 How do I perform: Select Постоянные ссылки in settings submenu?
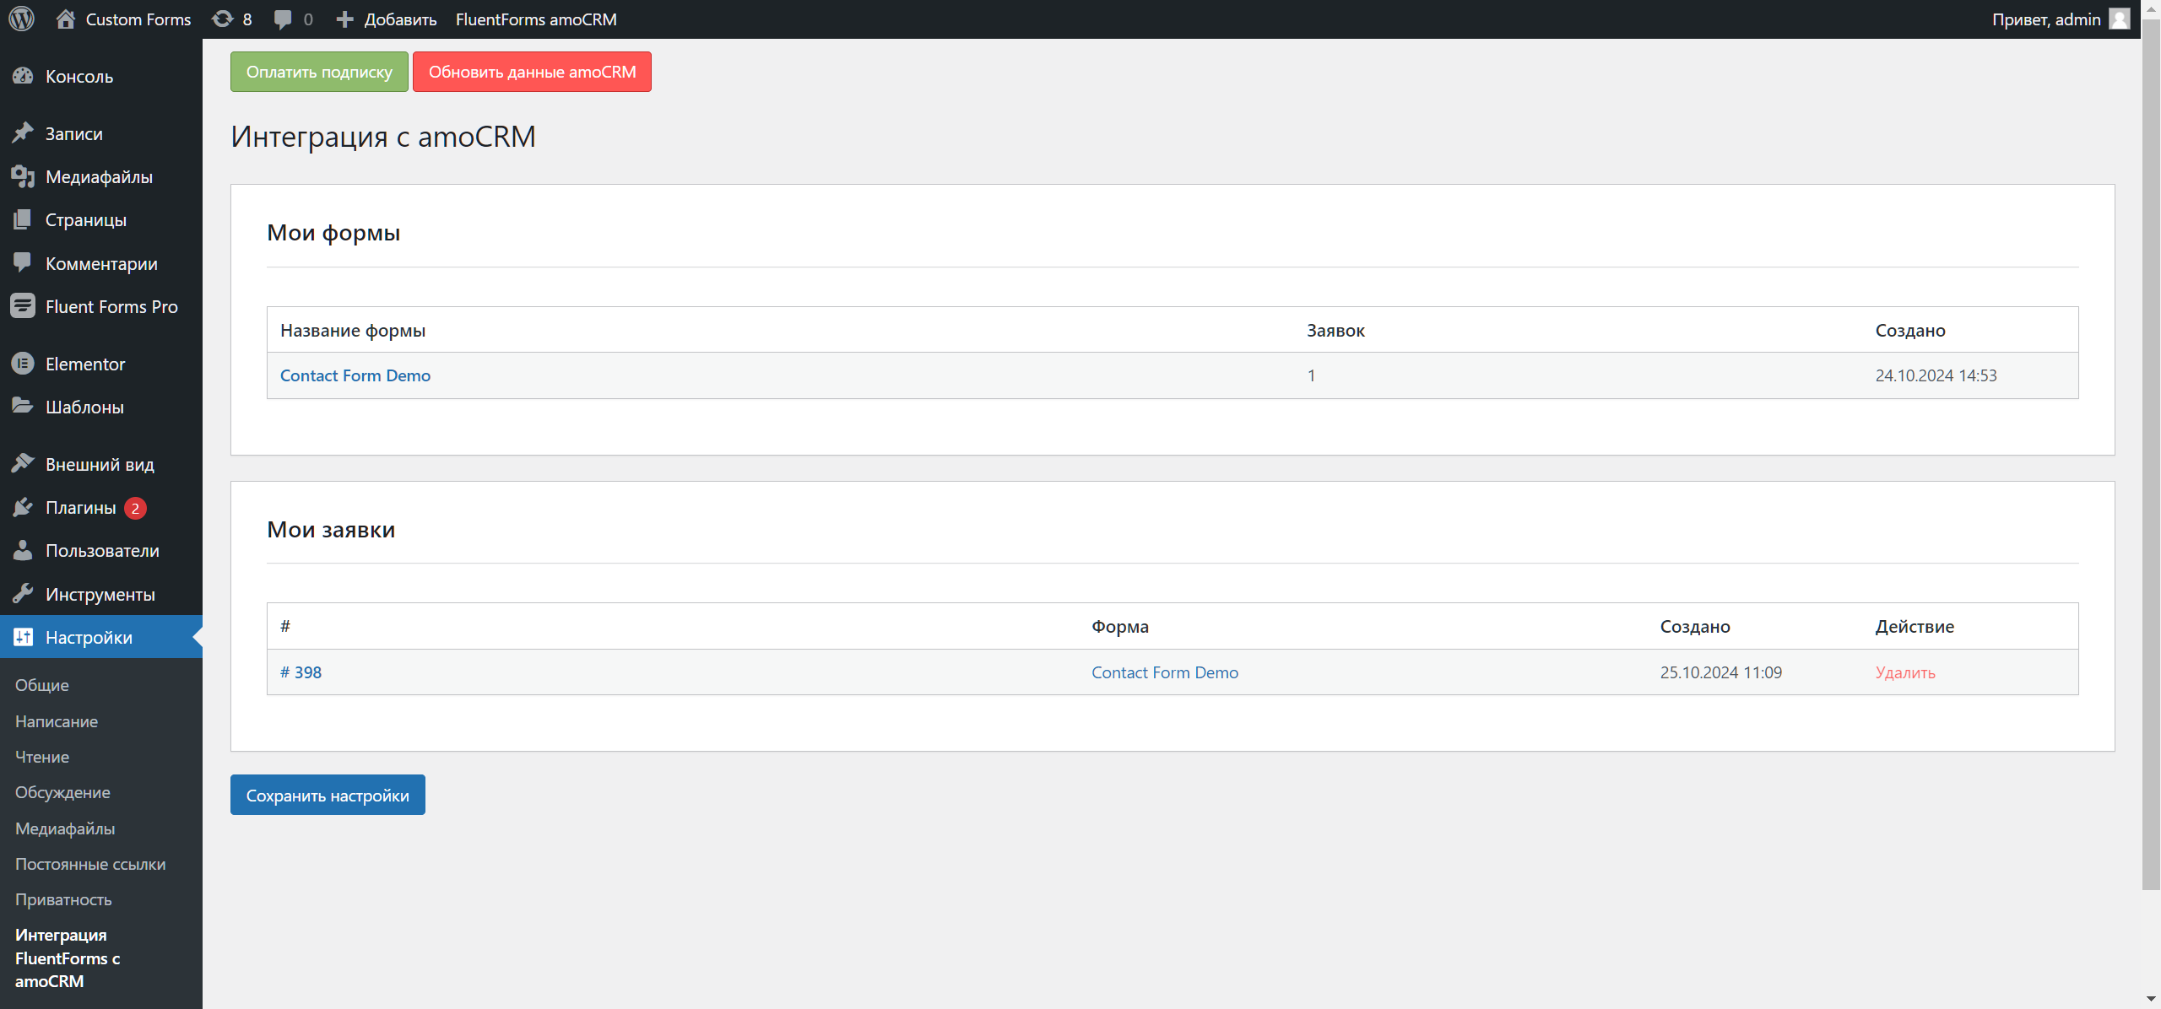(x=89, y=864)
